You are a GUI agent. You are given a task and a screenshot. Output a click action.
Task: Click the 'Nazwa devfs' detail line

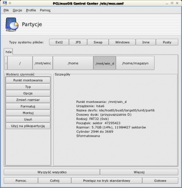click(x=116, y=110)
